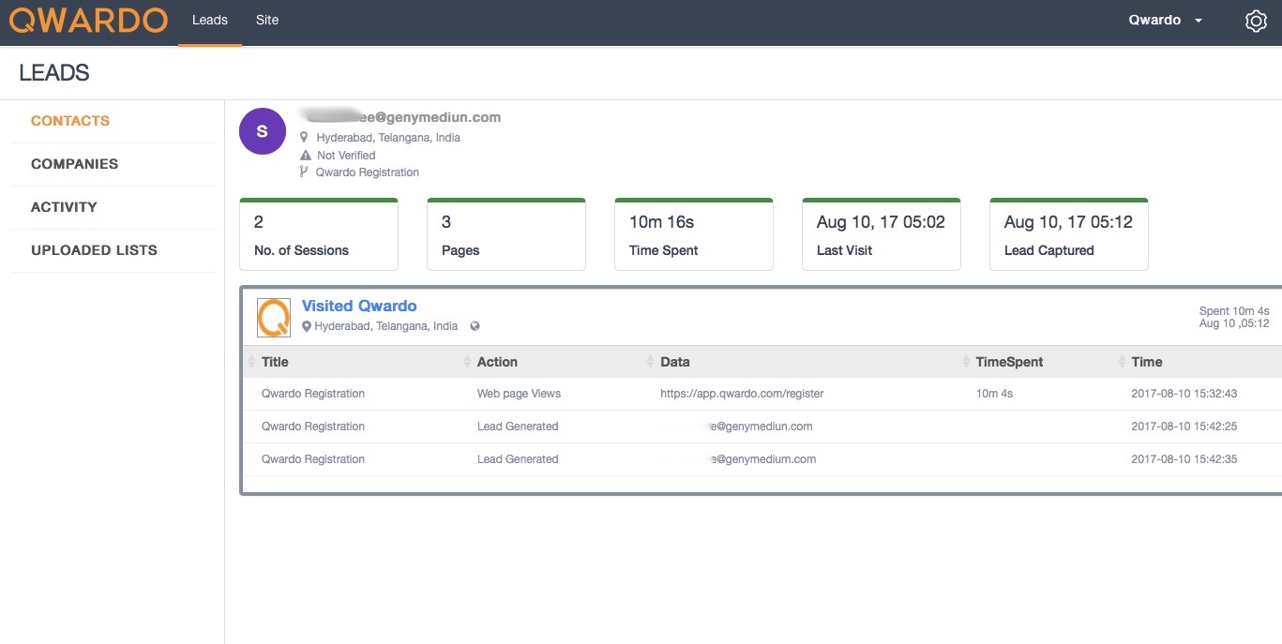Click Lead Generated cell in 15:42:35 row
The width and height of the screenshot is (1282, 644).
point(518,459)
